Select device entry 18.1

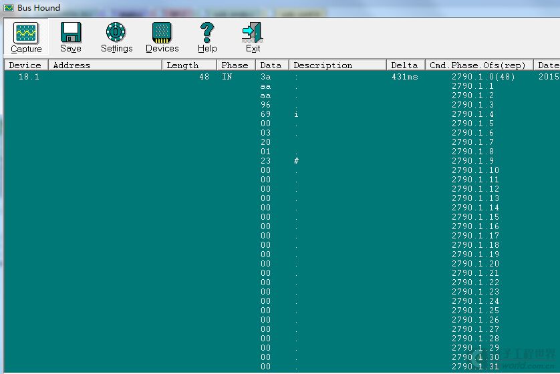click(29, 77)
